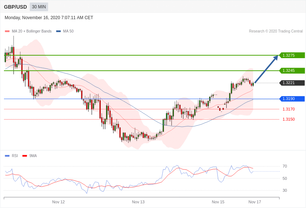This screenshot has height=208, width=306.
Task: Click the RSI 50 axis value
Action: tap(285, 178)
